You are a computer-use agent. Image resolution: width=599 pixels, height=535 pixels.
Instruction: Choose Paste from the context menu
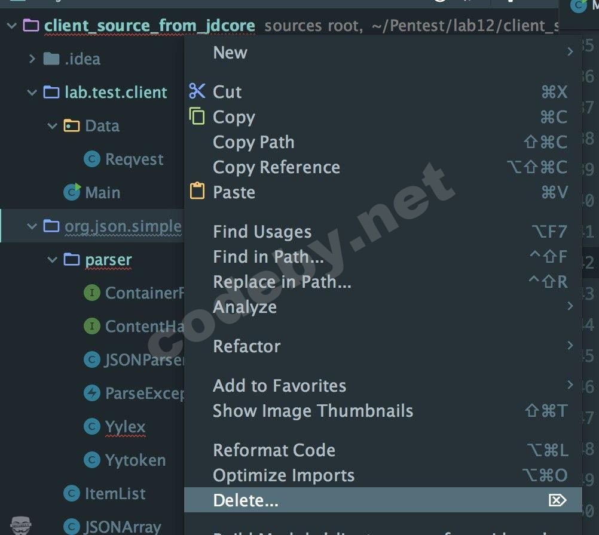point(383,192)
